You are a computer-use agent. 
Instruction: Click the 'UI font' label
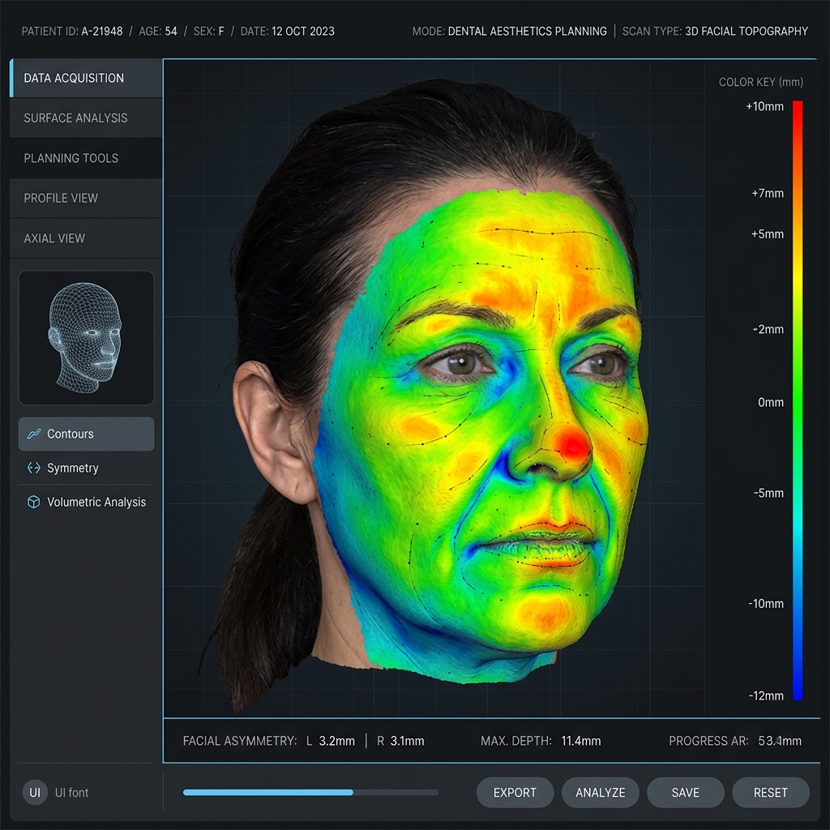click(x=71, y=793)
